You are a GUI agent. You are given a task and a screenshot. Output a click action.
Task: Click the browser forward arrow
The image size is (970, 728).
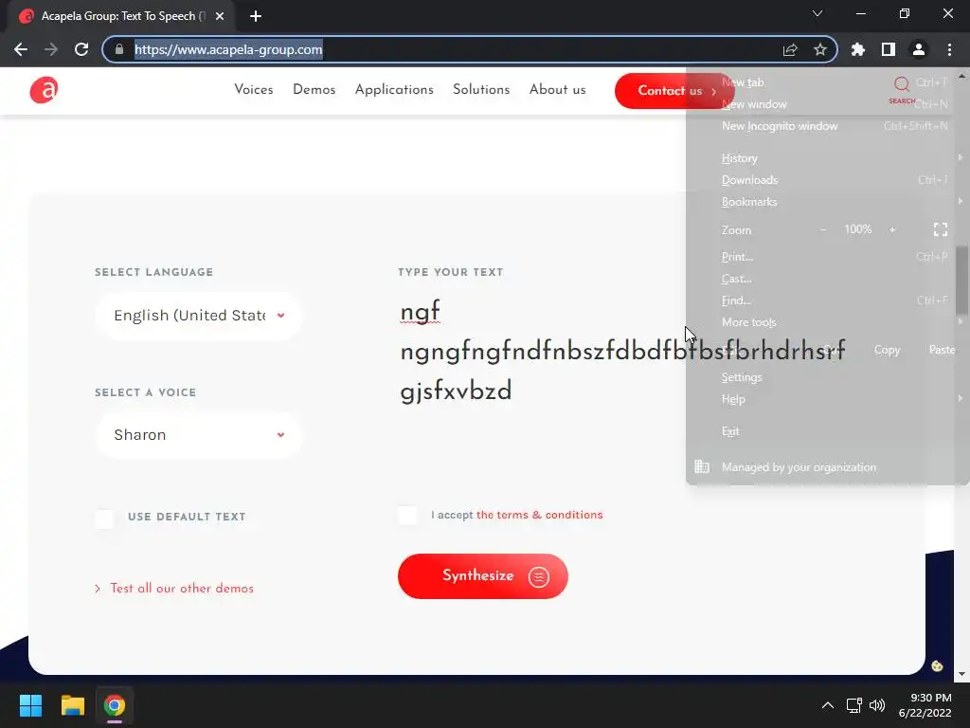point(51,49)
